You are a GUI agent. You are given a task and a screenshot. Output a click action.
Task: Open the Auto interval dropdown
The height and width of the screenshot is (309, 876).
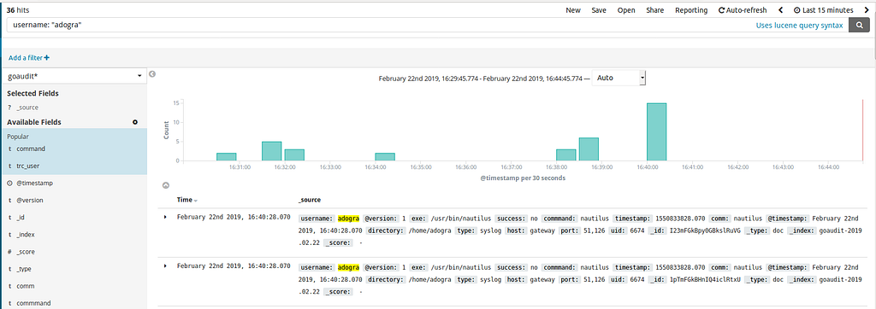(619, 78)
